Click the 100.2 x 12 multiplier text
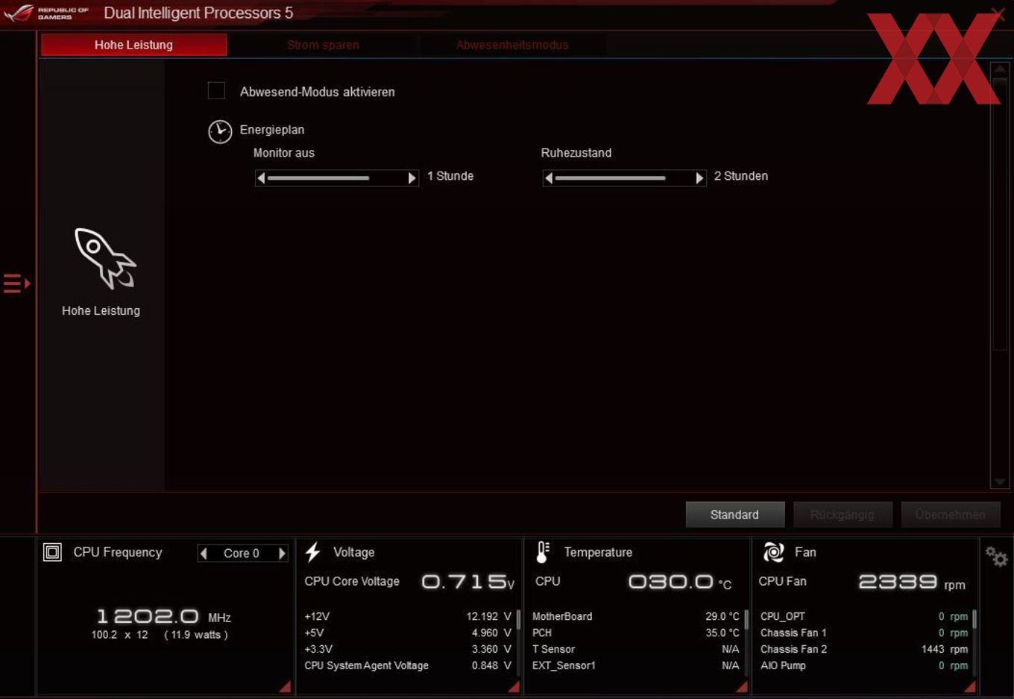Screen dimensions: 1014x699 [x=119, y=635]
